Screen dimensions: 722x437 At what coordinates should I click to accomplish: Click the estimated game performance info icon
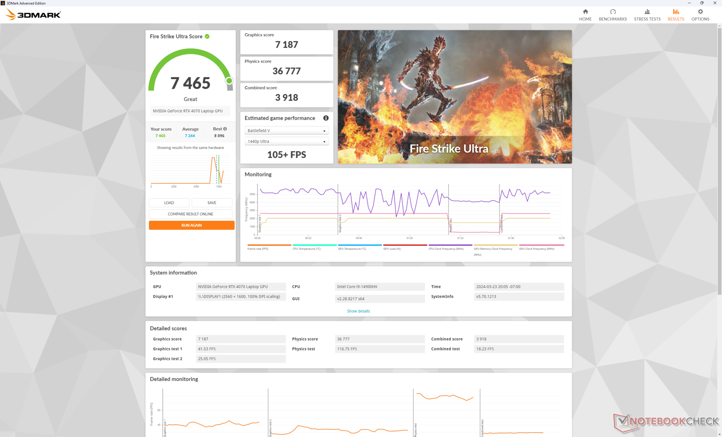326,118
